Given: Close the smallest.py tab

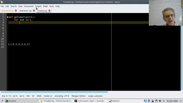Looking at the screenshot, I should tap(49, 11).
